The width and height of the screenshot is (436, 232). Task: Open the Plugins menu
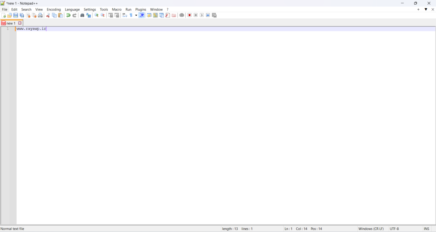pos(141,9)
